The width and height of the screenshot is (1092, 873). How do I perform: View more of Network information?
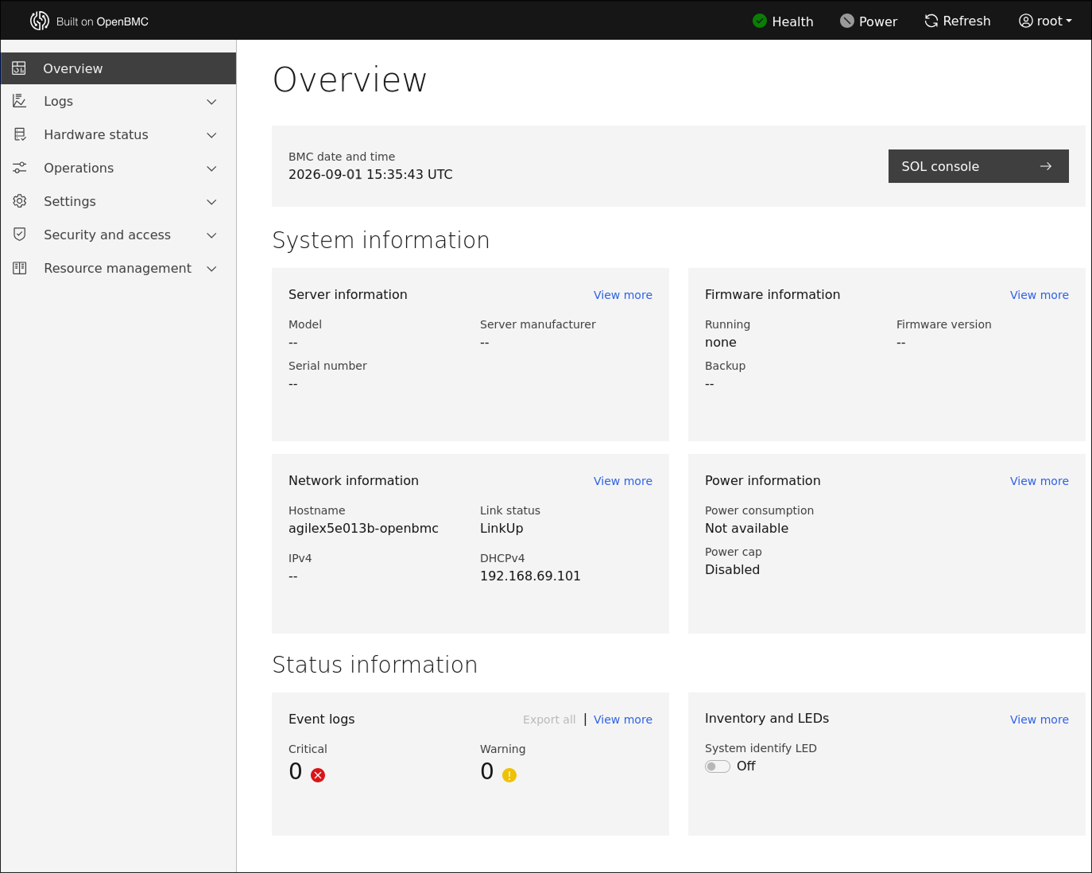(x=623, y=481)
